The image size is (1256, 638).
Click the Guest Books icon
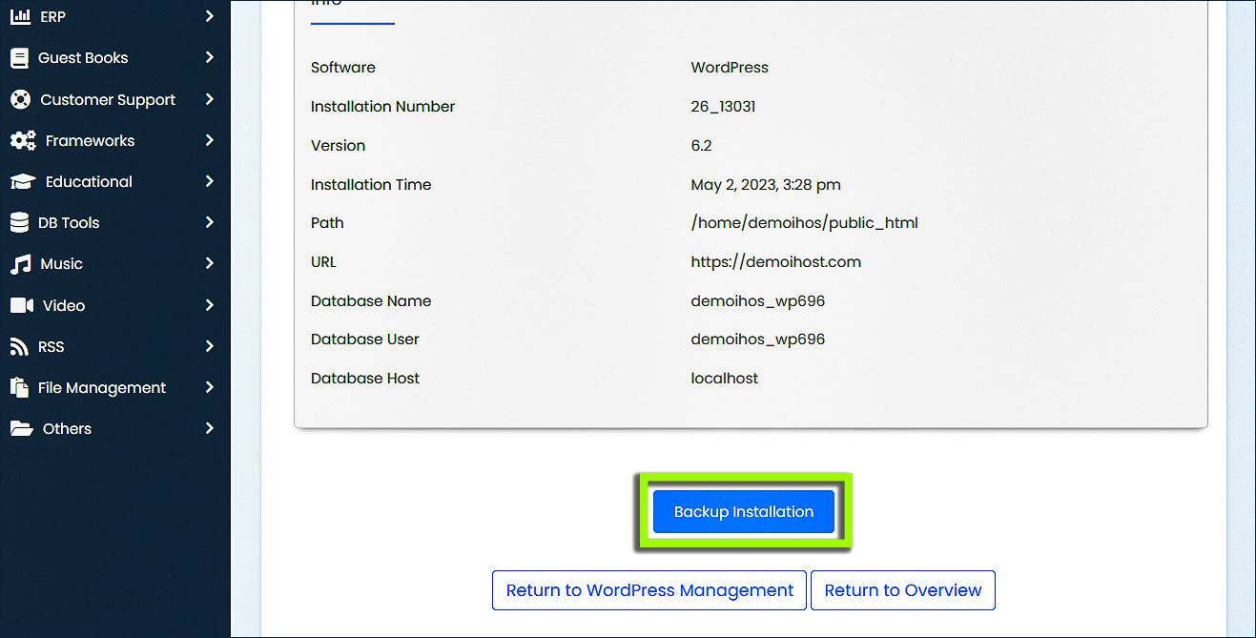(19, 58)
